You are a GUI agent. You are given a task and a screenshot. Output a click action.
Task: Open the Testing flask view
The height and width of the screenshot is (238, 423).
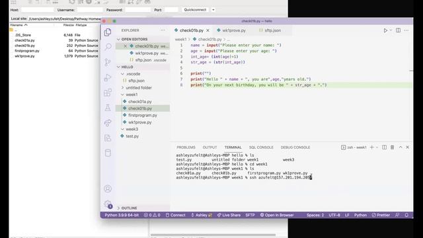click(108, 108)
